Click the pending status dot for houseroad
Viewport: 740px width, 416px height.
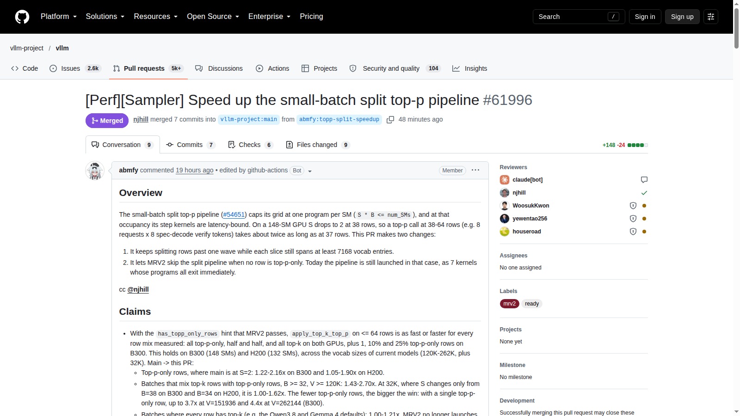point(644,232)
